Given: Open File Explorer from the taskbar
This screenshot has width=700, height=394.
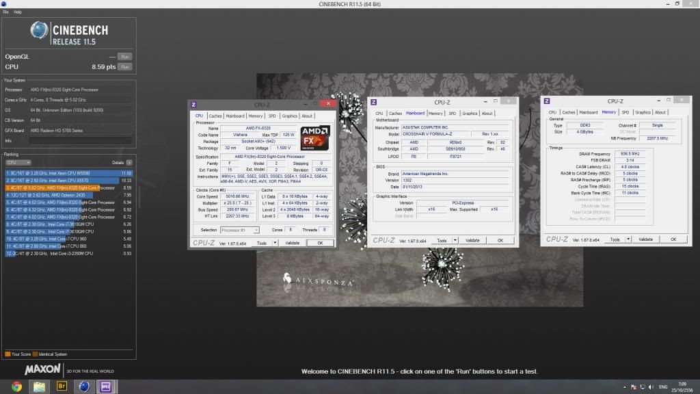Looking at the screenshot, I should click(x=39, y=386).
